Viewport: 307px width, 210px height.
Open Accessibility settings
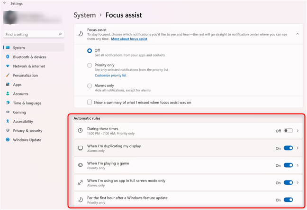[x=34, y=121]
